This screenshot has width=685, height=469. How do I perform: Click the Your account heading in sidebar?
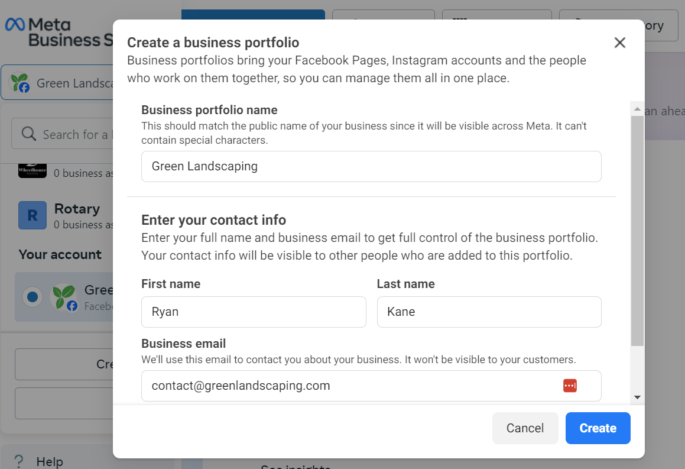coord(60,254)
